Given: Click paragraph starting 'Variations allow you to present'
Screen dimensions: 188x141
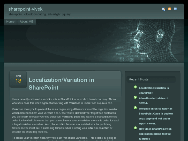Looking at the screenshot, I should 65,121.
